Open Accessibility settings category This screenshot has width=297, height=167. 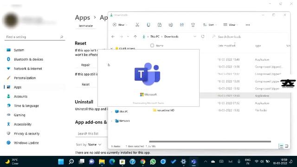(x=34, y=124)
